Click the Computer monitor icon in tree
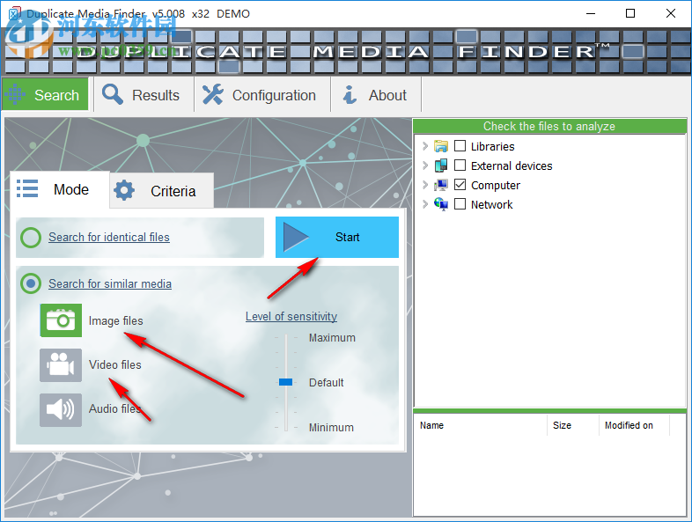The width and height of the screenshot is (692, 522). point(440,185)
